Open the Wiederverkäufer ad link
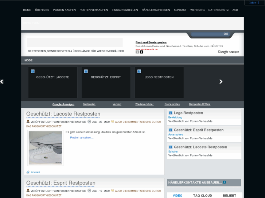The image size is (265, 198). click(144, 104)
